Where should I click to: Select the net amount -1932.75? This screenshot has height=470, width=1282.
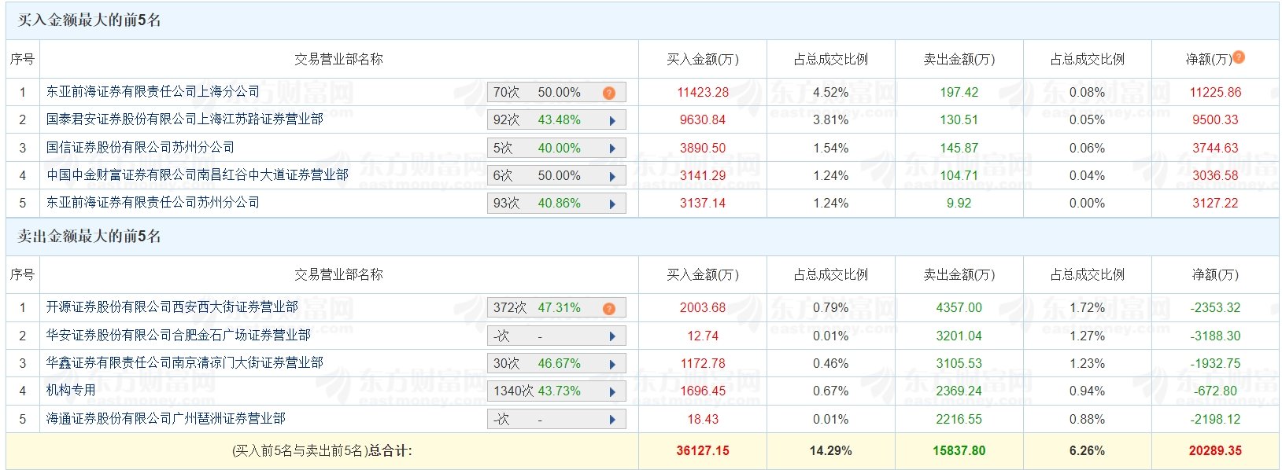click(1215, 364)
